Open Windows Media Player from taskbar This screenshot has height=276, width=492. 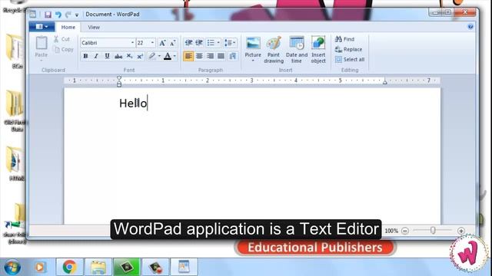[40, 268]
